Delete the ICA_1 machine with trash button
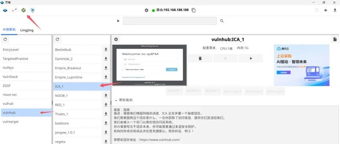 tap(200, 58)
